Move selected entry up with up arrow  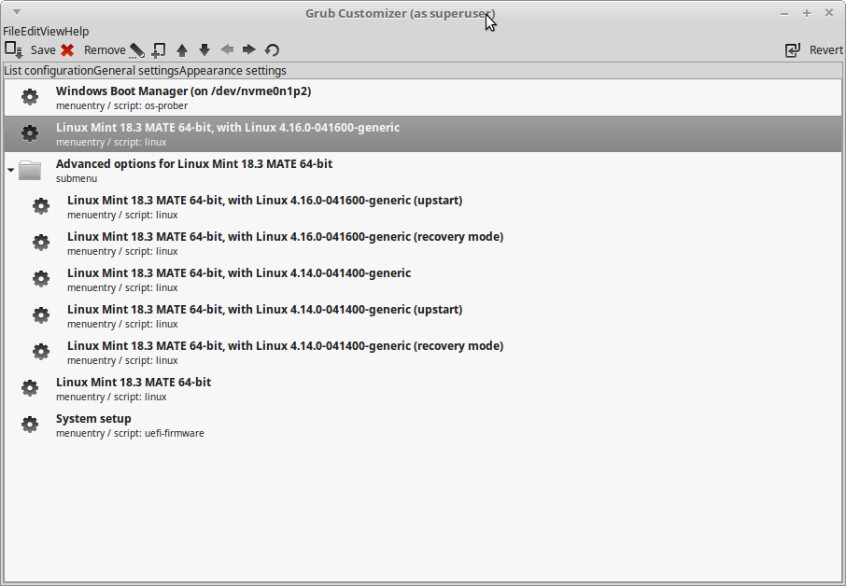[182, 50]
